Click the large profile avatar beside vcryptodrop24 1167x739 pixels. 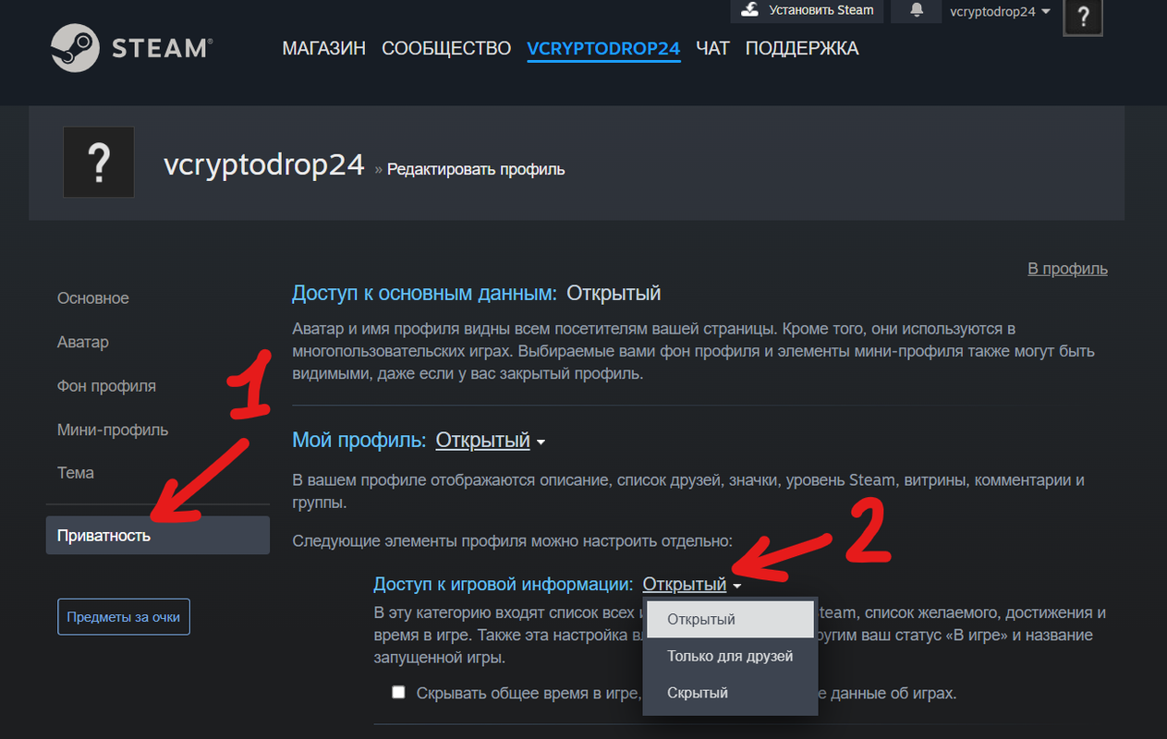99,163
